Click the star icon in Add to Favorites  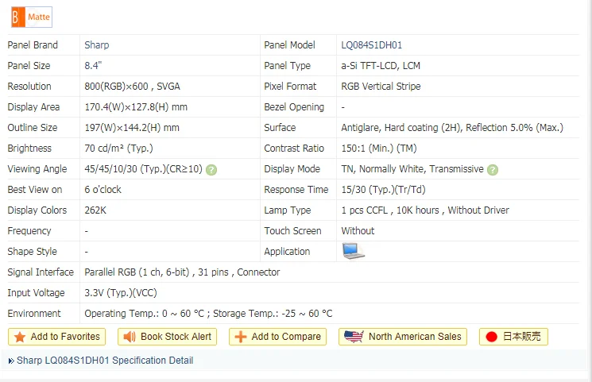point(20,337)
